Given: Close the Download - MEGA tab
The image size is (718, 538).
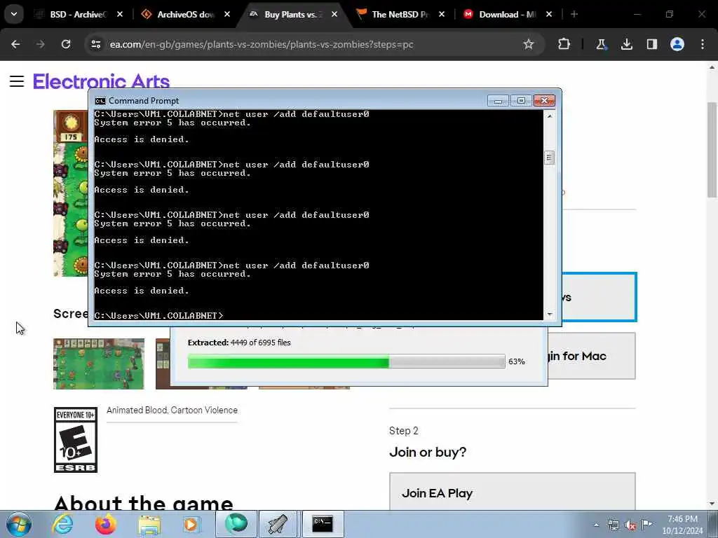Looking at the screenshot, I should point(549,15).
